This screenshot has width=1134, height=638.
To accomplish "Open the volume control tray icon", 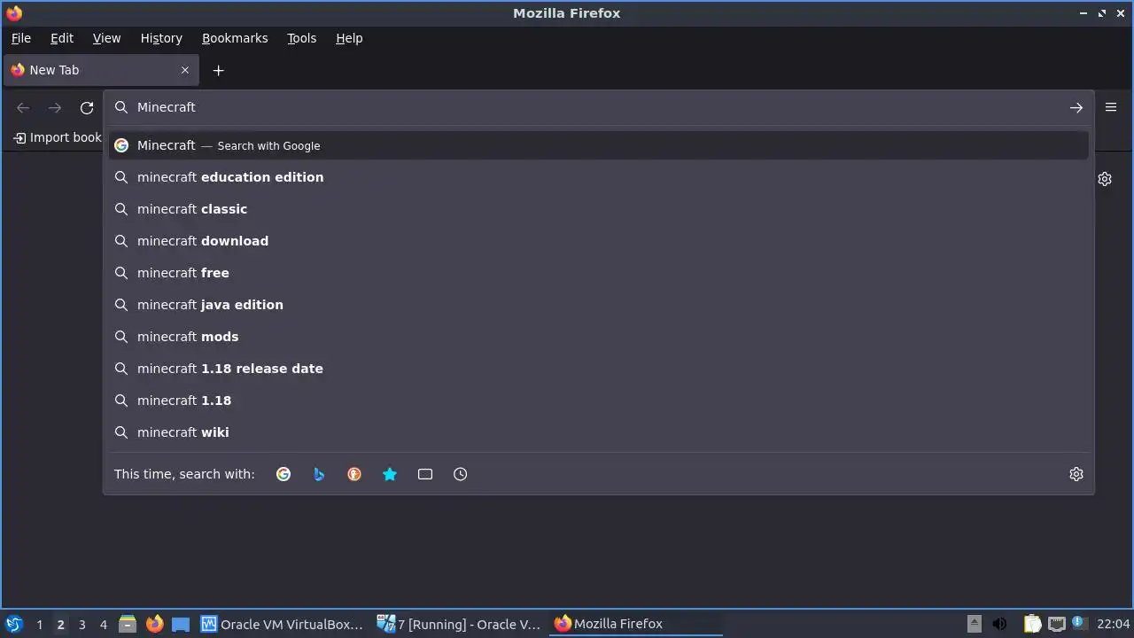I will [x=1000, y=624].
